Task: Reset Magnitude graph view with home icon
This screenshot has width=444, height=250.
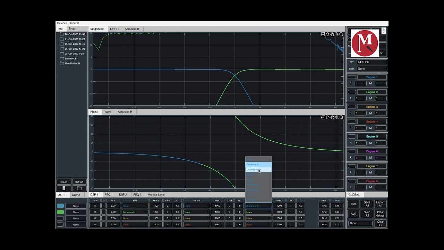Action: (327, 34)
